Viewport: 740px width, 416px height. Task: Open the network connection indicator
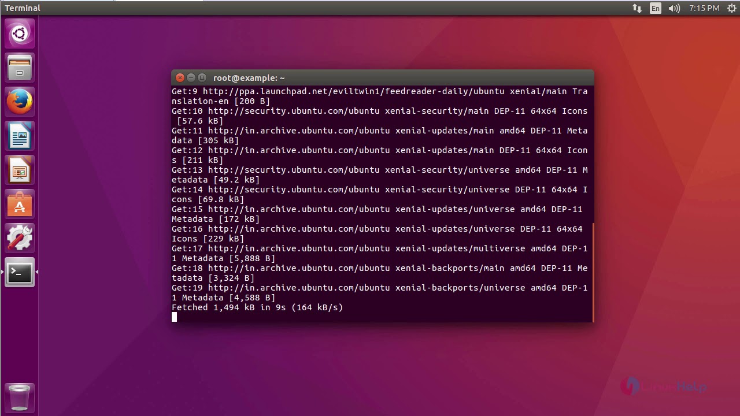coord(637,8)
